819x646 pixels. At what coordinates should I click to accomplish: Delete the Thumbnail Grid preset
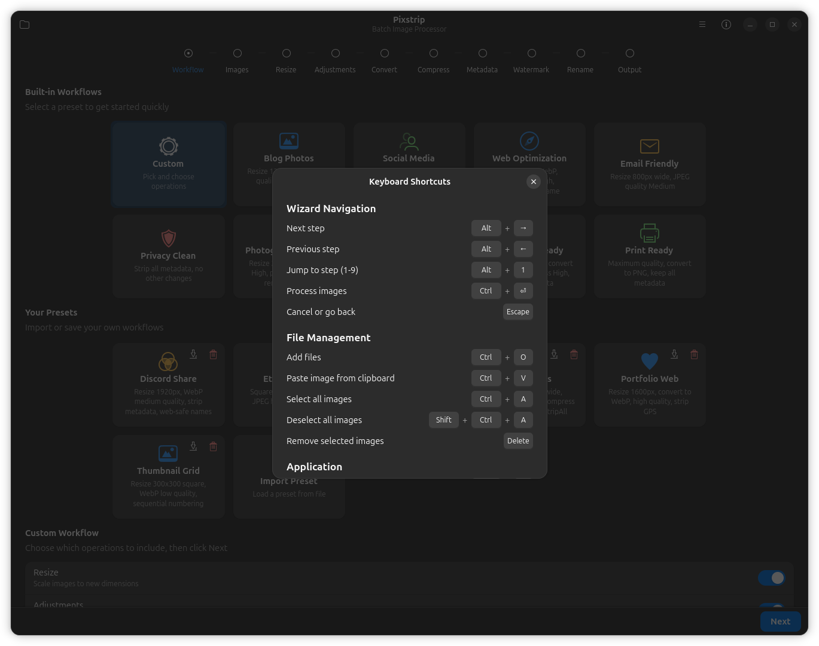click(213, 446)
